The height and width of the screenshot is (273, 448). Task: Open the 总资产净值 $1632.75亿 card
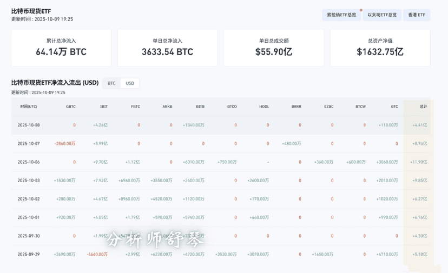(380, 48)
